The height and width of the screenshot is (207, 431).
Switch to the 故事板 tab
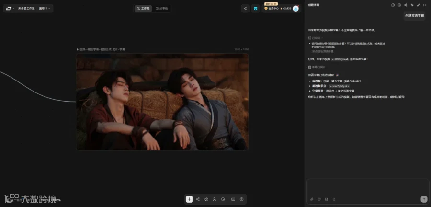(161, 9)
